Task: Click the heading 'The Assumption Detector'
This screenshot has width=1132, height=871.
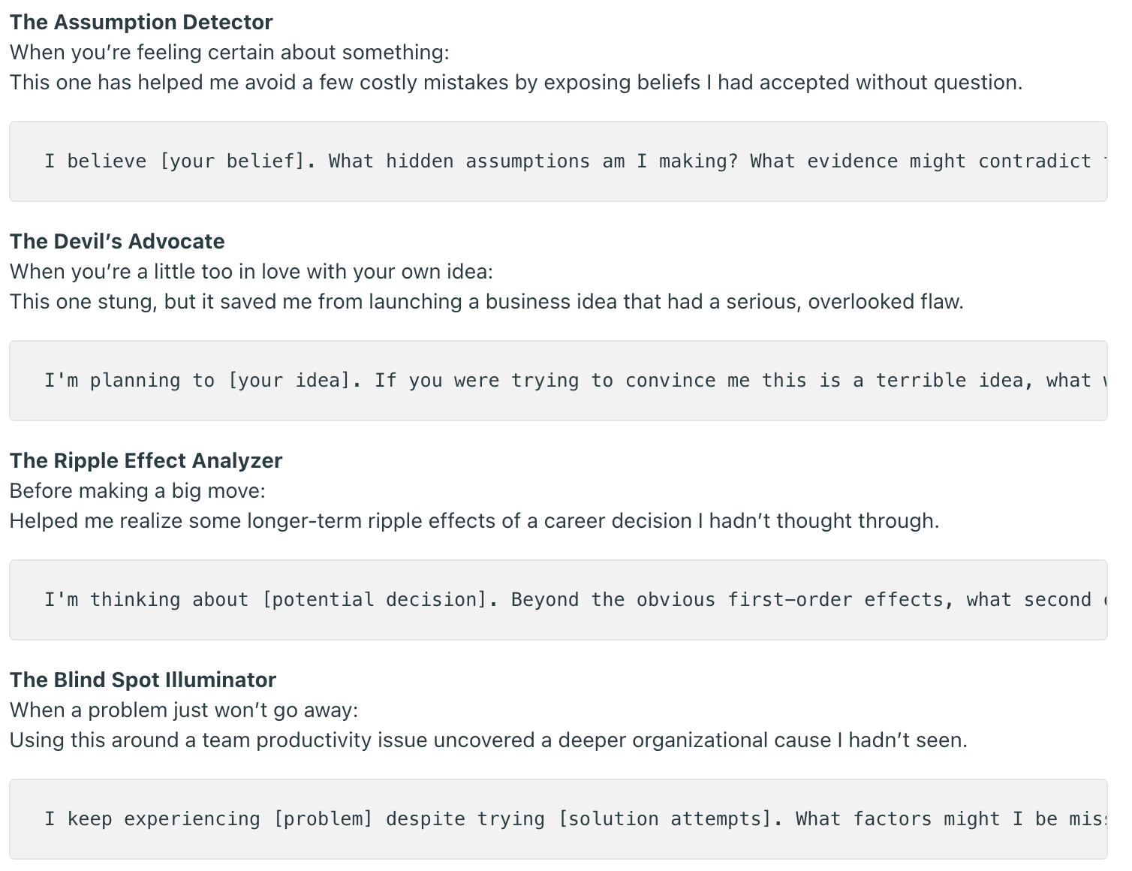Action: [141, 22]
